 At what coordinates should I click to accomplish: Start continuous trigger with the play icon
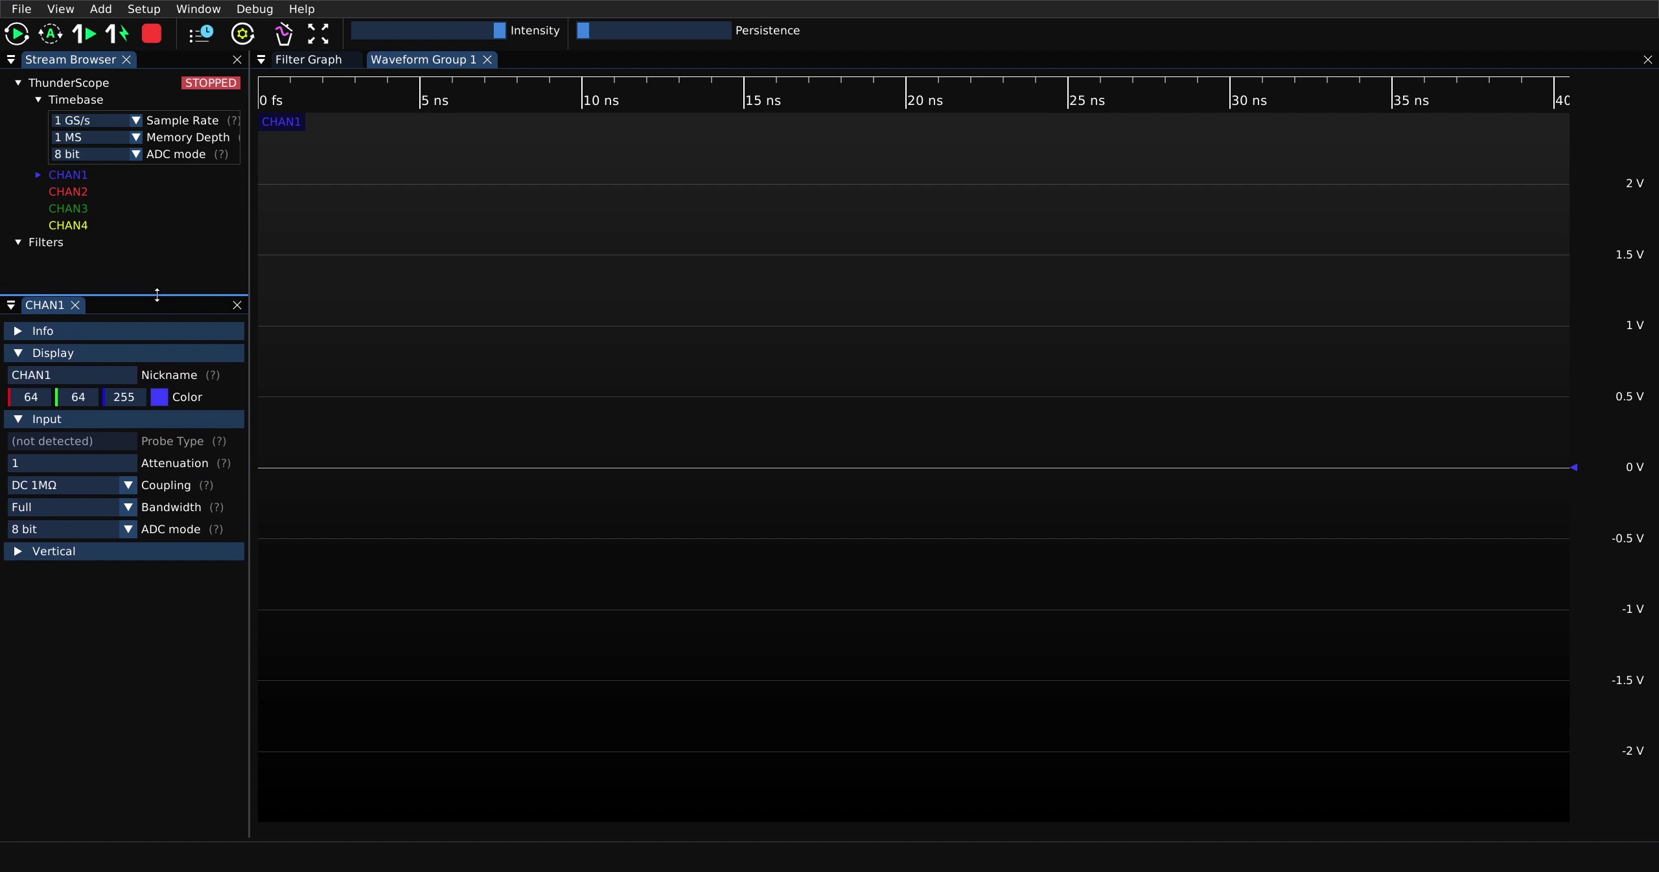point(16,33)
